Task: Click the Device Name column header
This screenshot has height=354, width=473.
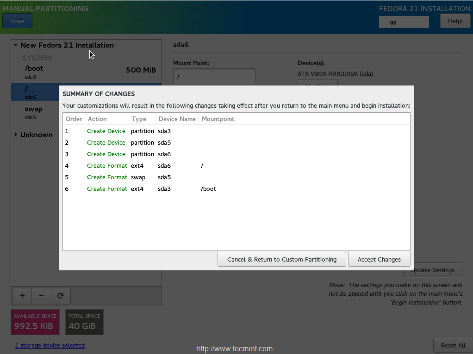Action: pyautogui.click(x=177, y=119)
